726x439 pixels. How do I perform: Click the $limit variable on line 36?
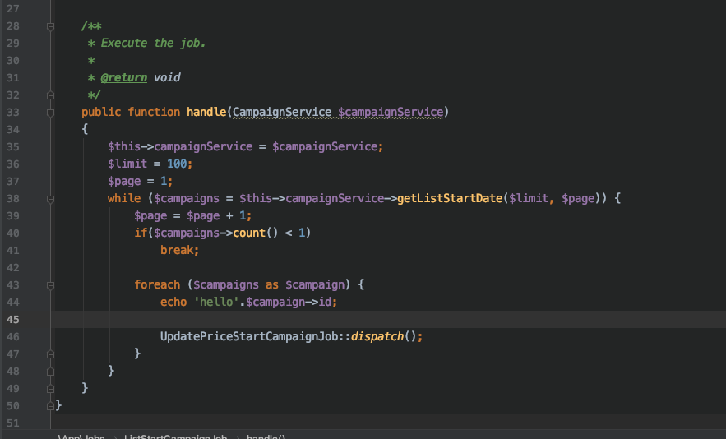127,164
